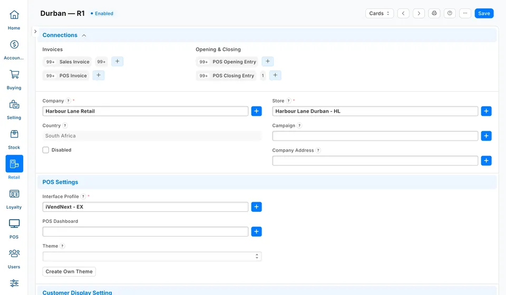Open the POS Closing Entry link
This screenshot has height=295, width=506.
pos(233,75)
